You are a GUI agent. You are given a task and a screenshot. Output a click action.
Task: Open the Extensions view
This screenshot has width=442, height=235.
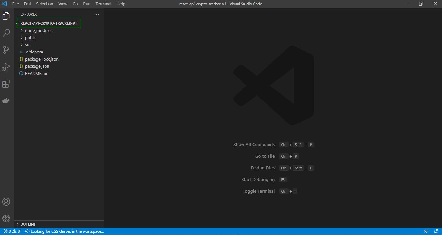coord(6,84)
